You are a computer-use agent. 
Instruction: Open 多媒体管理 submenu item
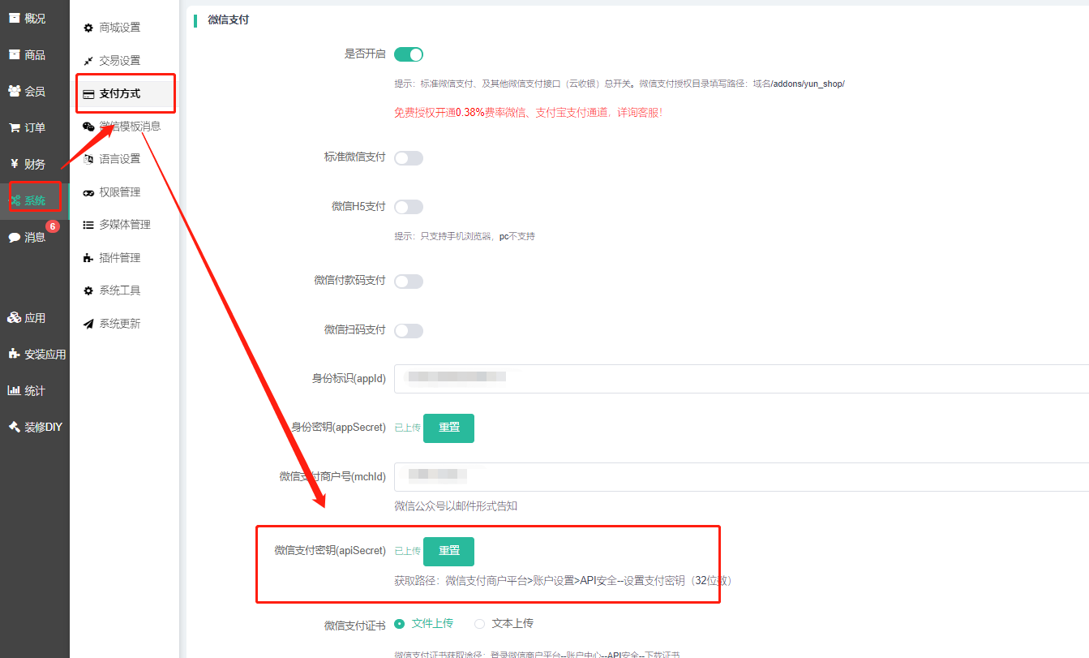[x=125, y=225]
